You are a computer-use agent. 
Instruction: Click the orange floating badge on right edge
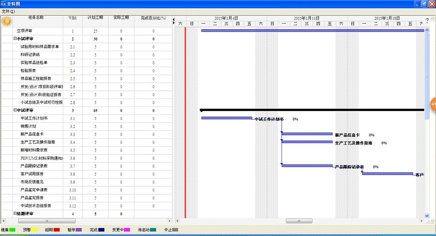click(x=433, y=104)
